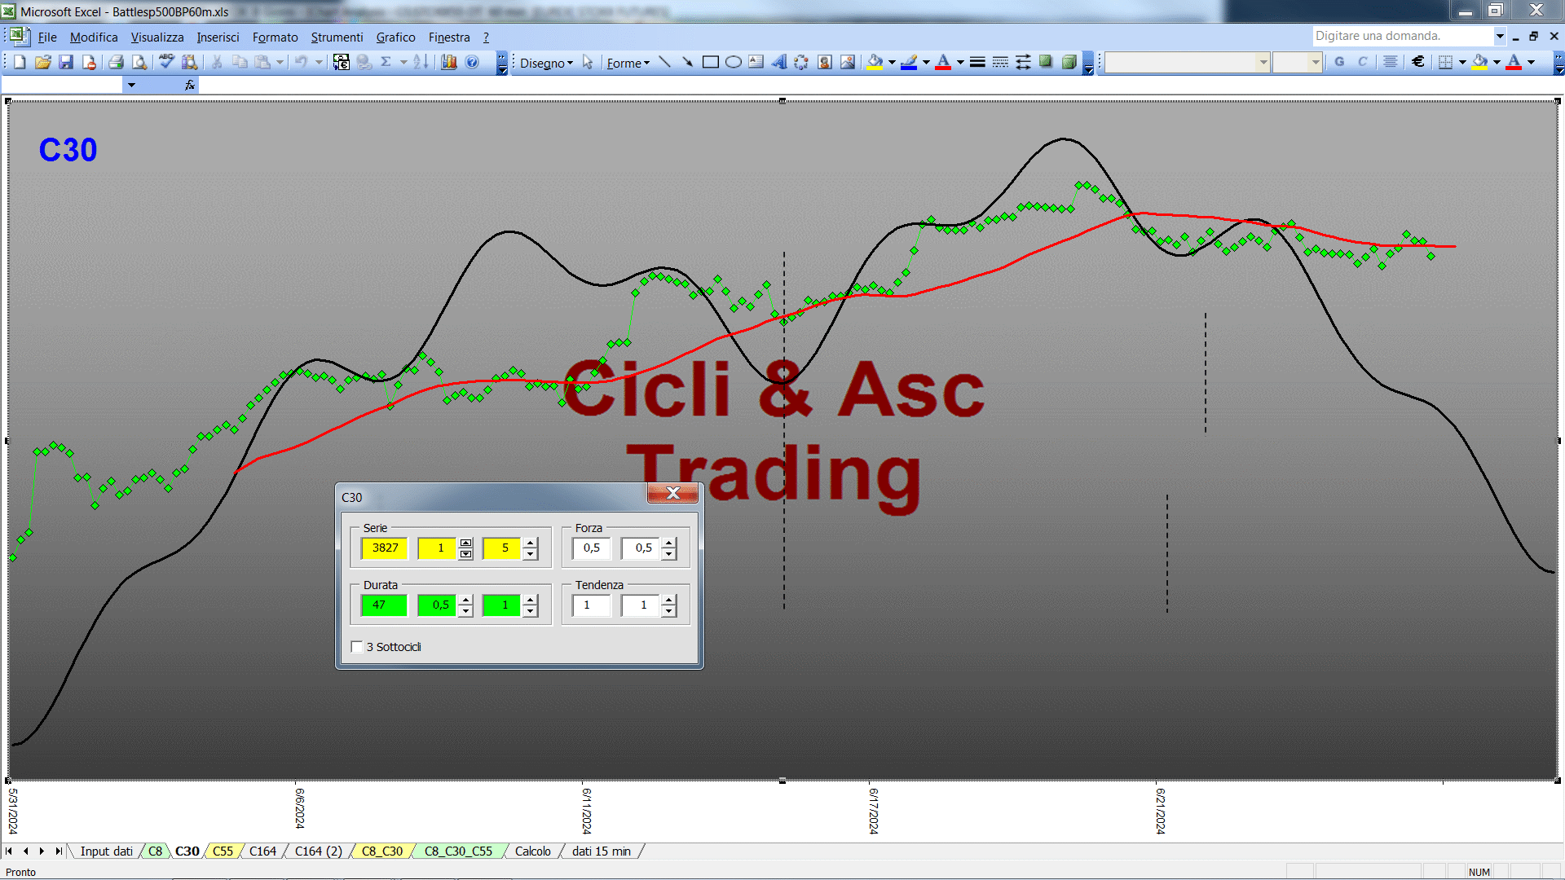Screen dimensions: 1565x880
Task: Select the Line drawing tool
Action: tap(664, 63)
